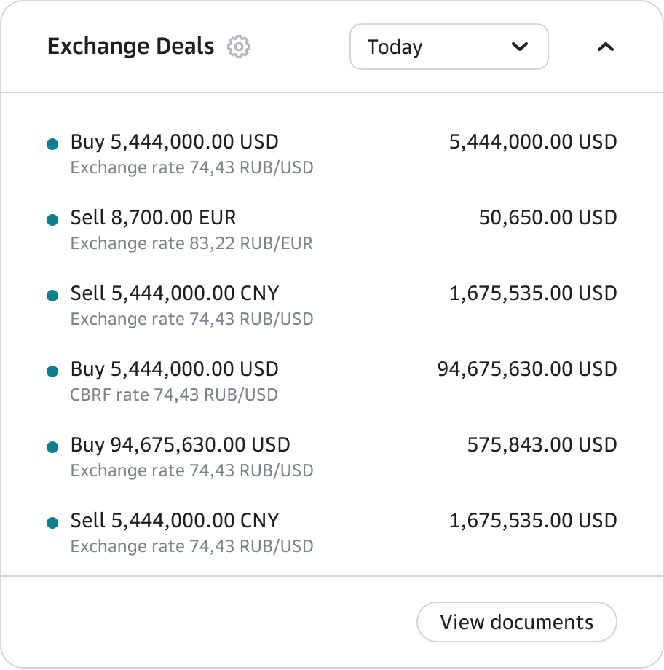Screen dimensions: 664x670
Task: Collapse the Exchange Deals panel
Action: [605, 47]
